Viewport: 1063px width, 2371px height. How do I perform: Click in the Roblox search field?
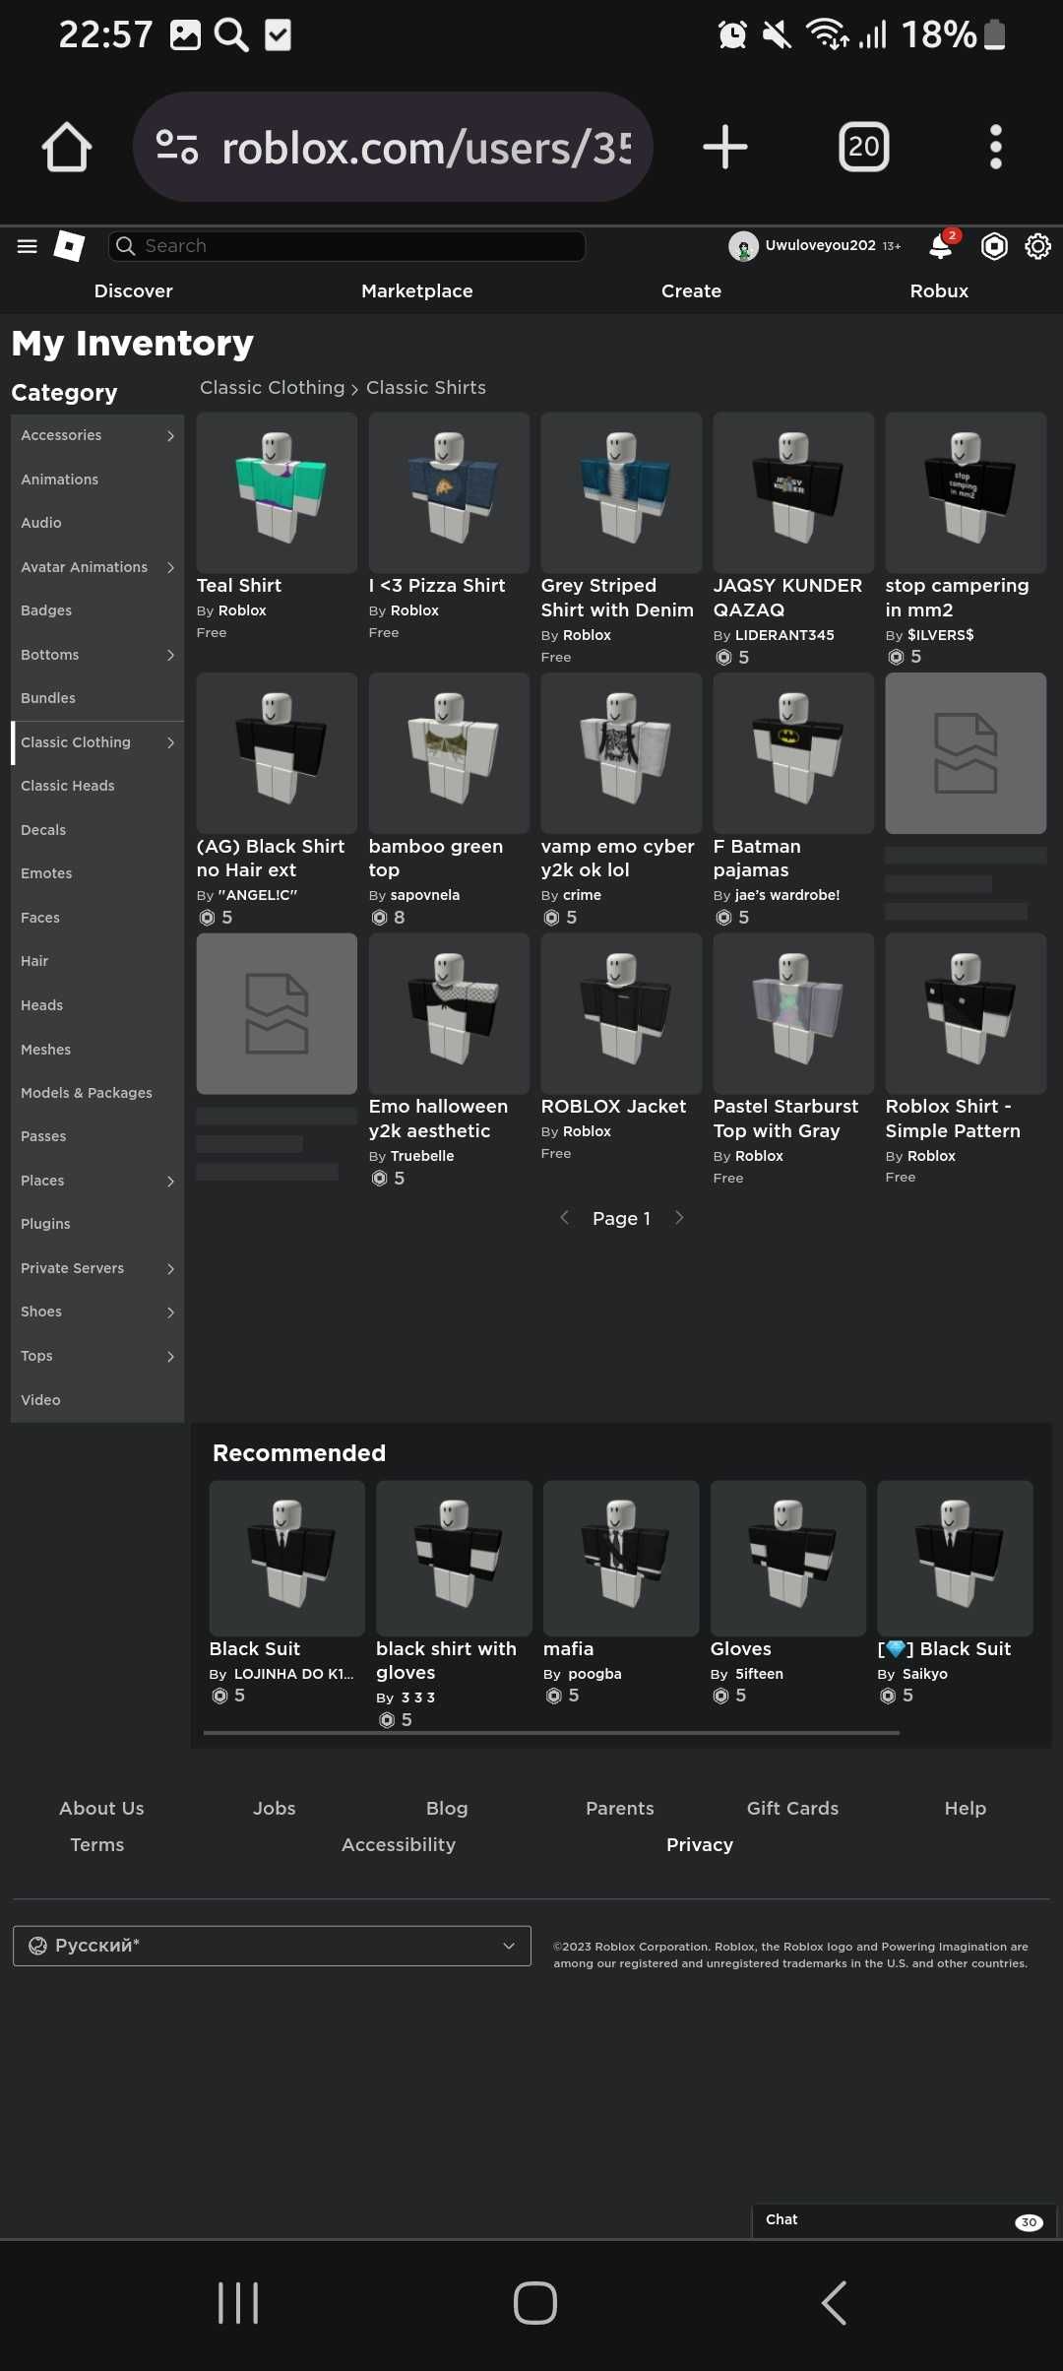point(346,246)
